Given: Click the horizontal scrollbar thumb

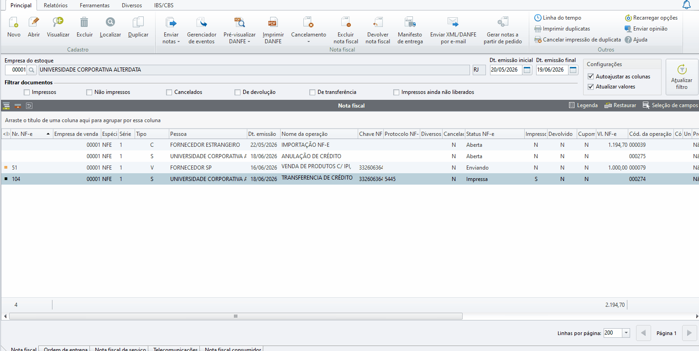Looking at the screenshot, I should pos(235,316).
